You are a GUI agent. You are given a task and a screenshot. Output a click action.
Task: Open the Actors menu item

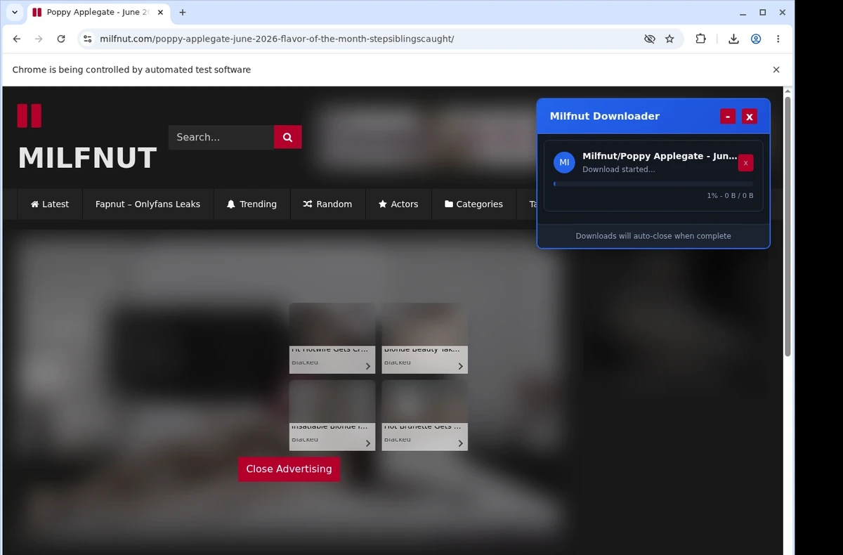pyautogui.click(x=398, y=204)
